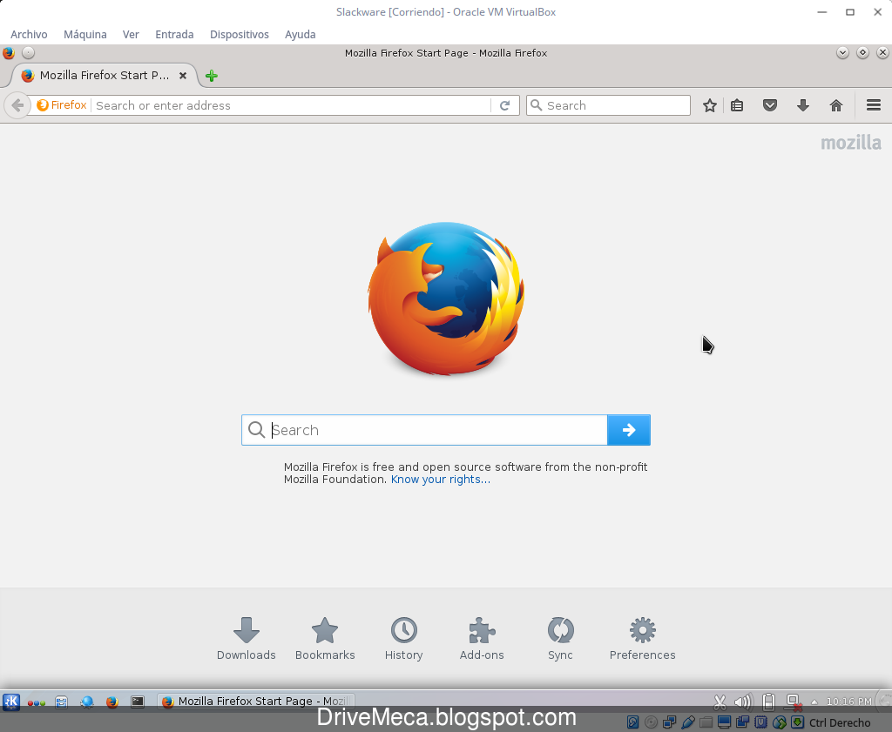
Task: Click the blue search arrow button
Action: 628,429
